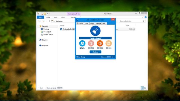
Task: Enable the O14 checkbox
Action: (107, 48)
